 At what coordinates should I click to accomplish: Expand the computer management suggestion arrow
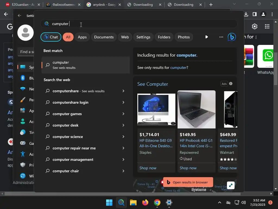(x=124, y=159)
